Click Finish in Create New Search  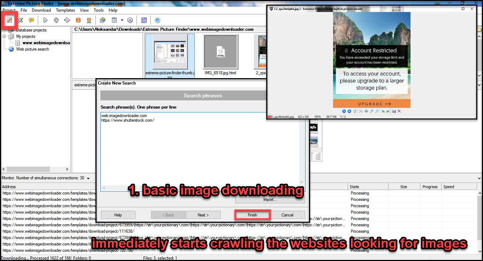click(x=252, y=215)
